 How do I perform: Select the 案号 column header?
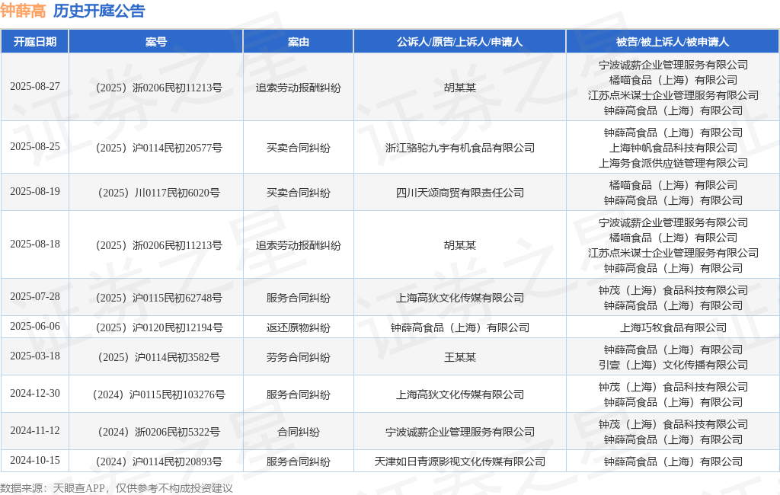(156, 42)
